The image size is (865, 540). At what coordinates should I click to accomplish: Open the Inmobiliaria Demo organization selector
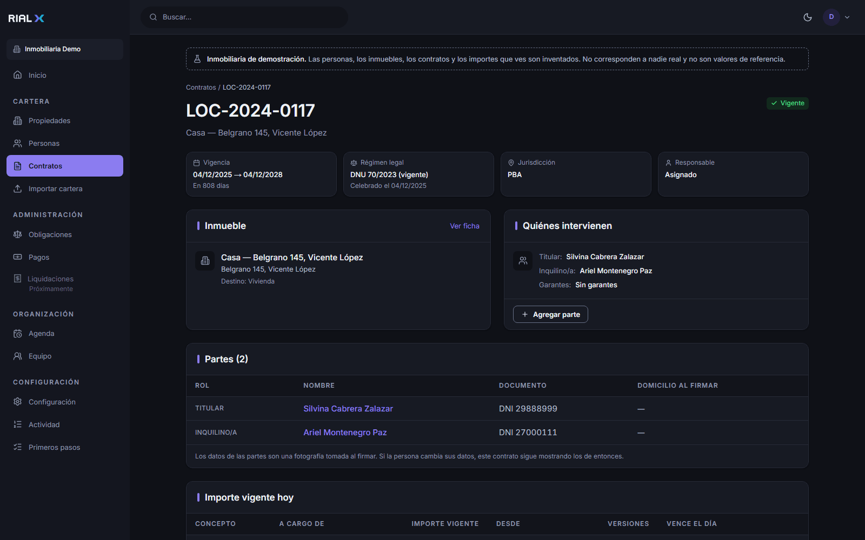65,49
